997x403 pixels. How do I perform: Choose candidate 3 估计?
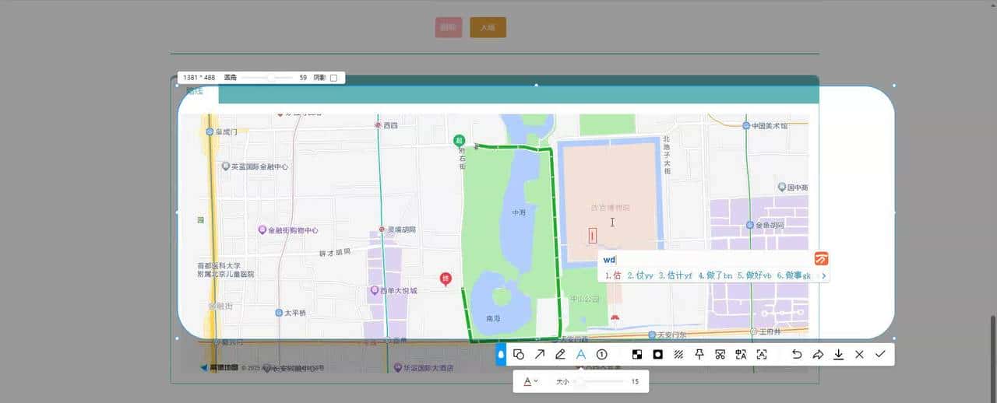[675, 275]
